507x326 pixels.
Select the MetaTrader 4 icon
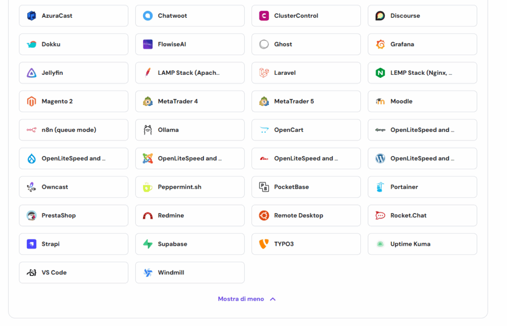point(148,101)
